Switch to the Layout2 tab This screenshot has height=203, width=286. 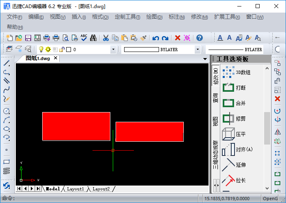(x=101, y=189)
